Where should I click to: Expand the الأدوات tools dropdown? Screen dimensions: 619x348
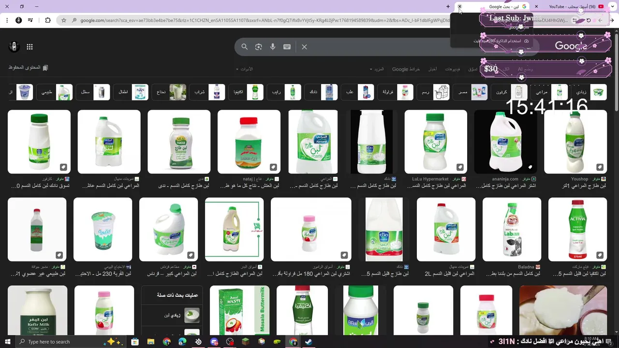coord(245,69)
